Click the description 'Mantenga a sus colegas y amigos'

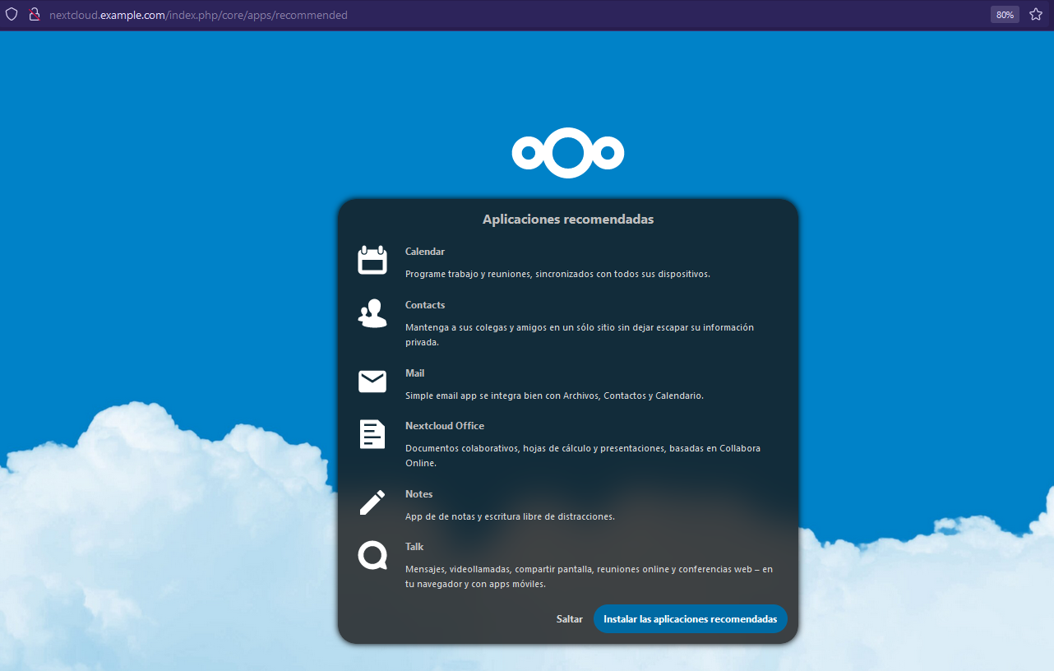(x=580, y=335)
